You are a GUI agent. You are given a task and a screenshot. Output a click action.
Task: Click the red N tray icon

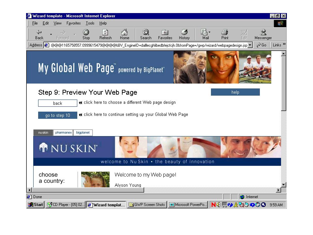coord(213,205)
